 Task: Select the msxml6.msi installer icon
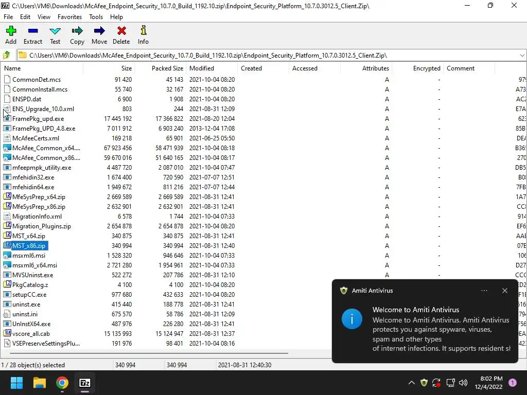tap(7, 255)
